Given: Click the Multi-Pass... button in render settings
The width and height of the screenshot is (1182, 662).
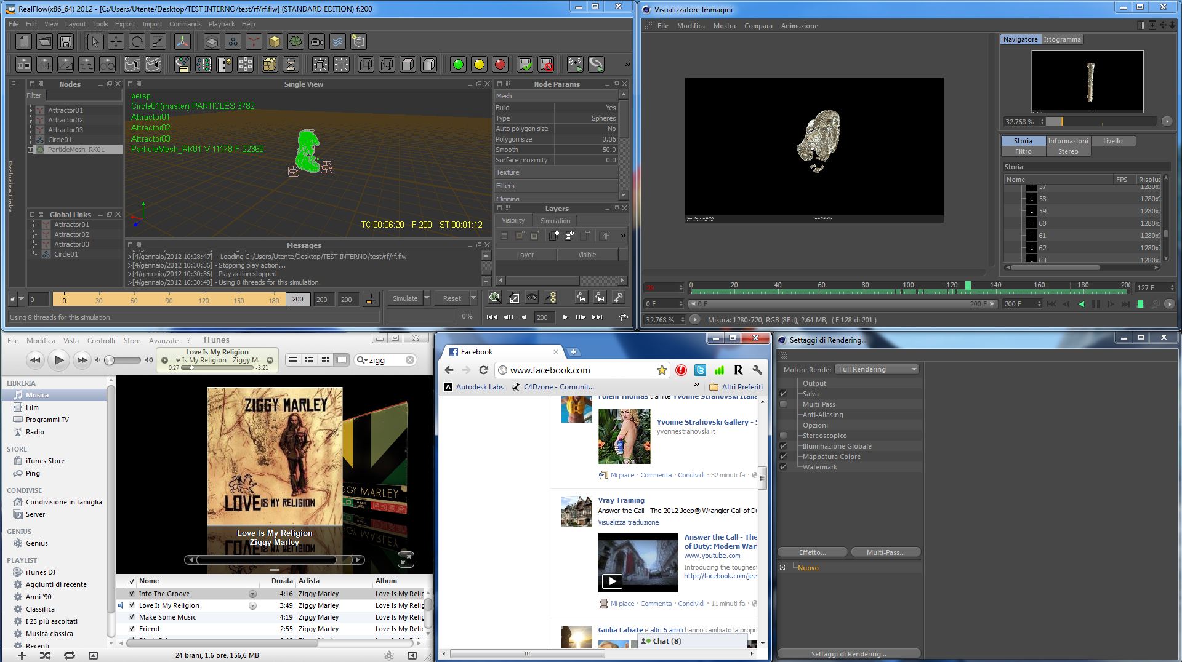Looking at the screenshot, I should pyautogui.click(x=885, y=552).
